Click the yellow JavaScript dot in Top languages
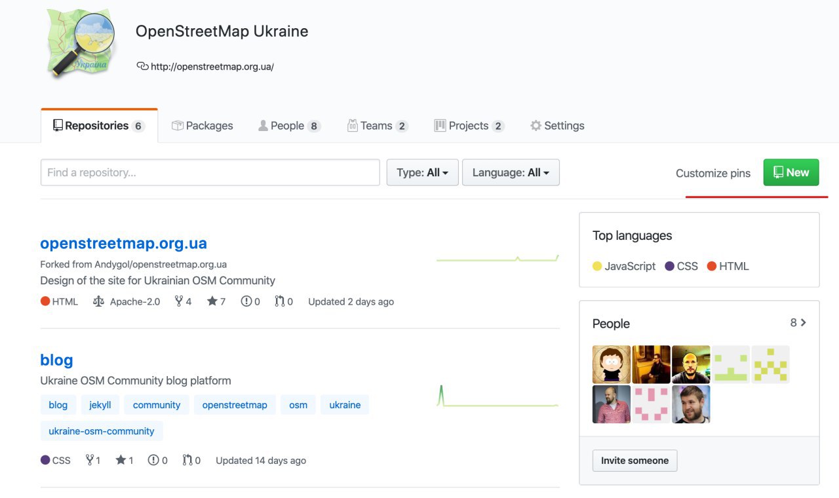 coord(597,266)
